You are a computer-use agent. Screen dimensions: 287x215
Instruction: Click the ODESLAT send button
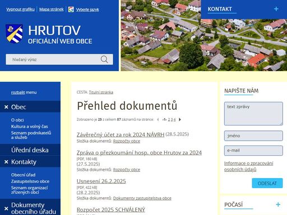[x=267, y=183]
